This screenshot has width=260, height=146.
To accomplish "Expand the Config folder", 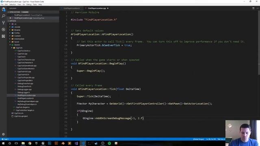I will pos(17,33).
